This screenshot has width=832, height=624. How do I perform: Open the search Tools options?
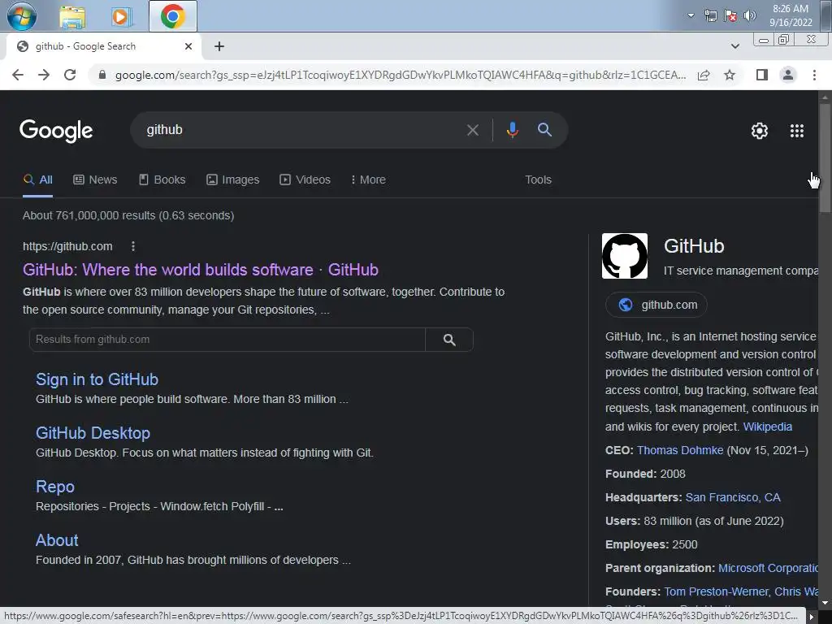pos(538,180)
